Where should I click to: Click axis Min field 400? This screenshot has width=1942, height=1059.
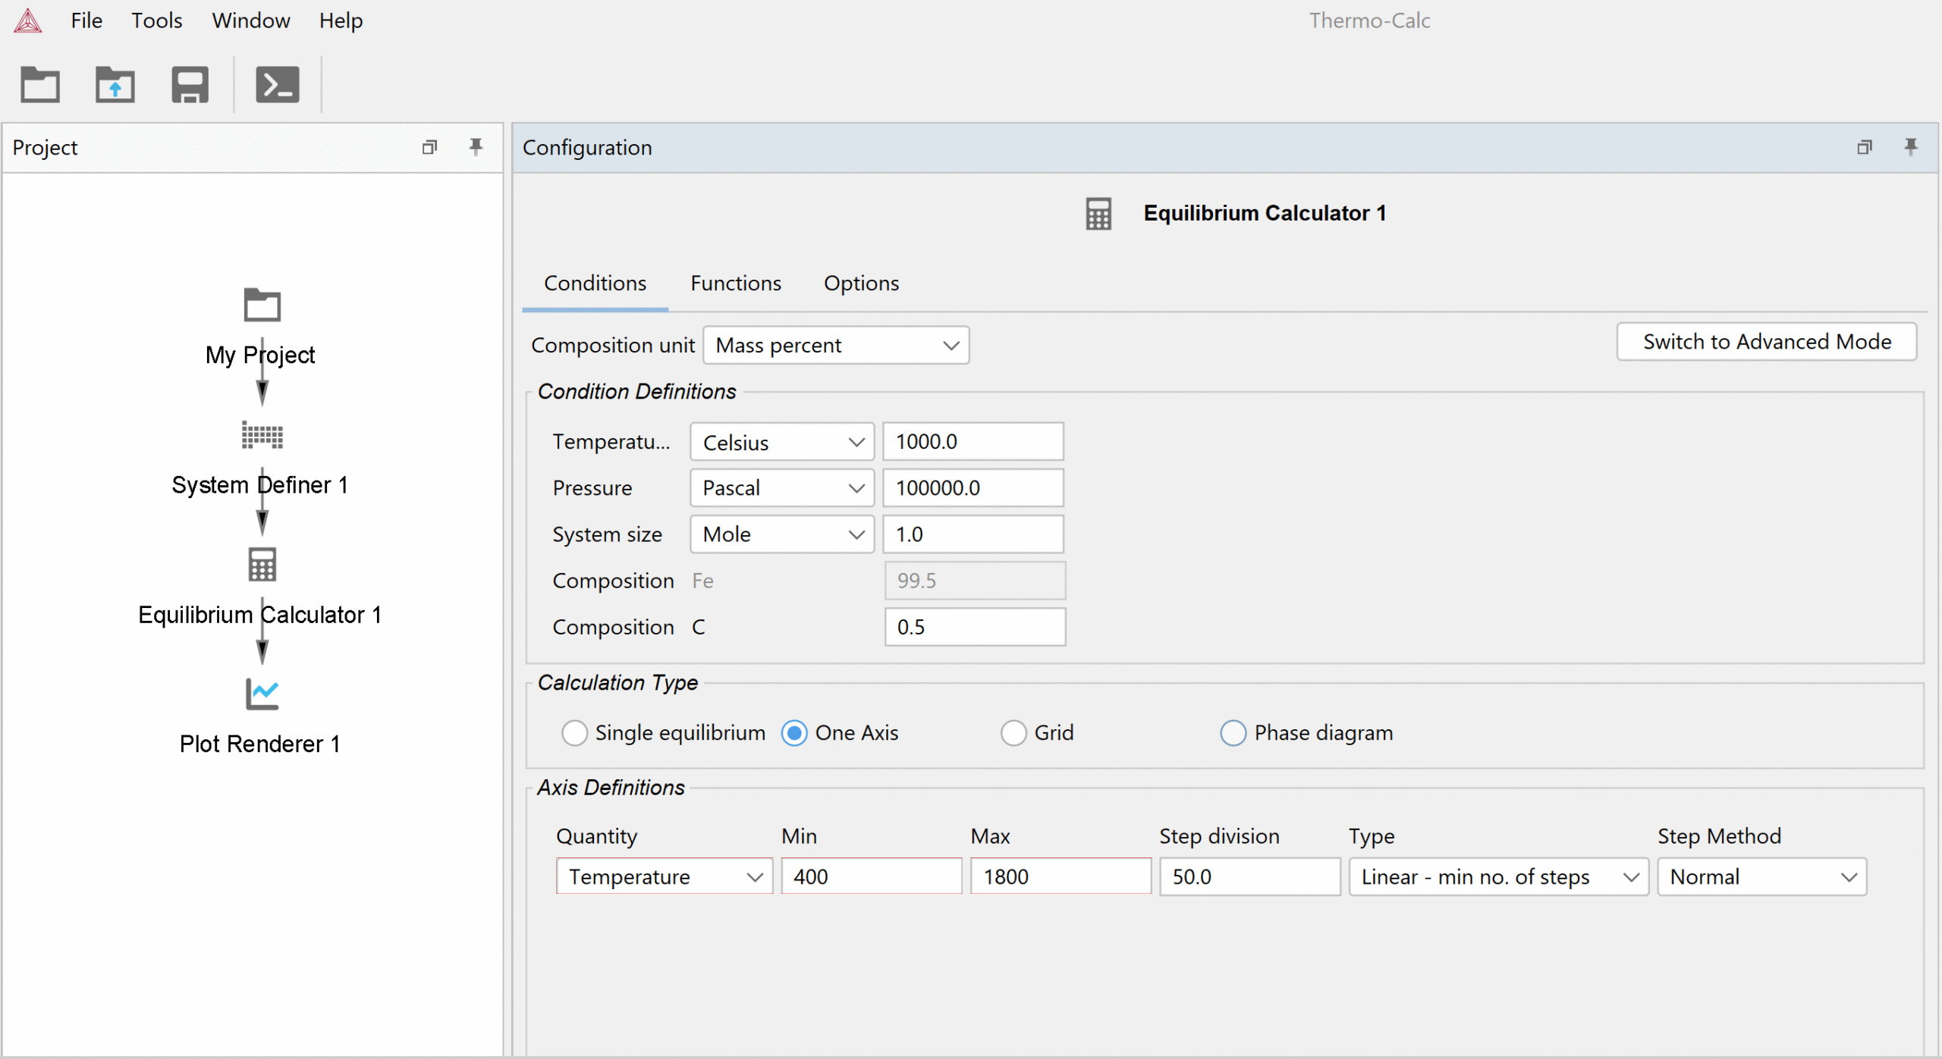click(x=872, y=877)
